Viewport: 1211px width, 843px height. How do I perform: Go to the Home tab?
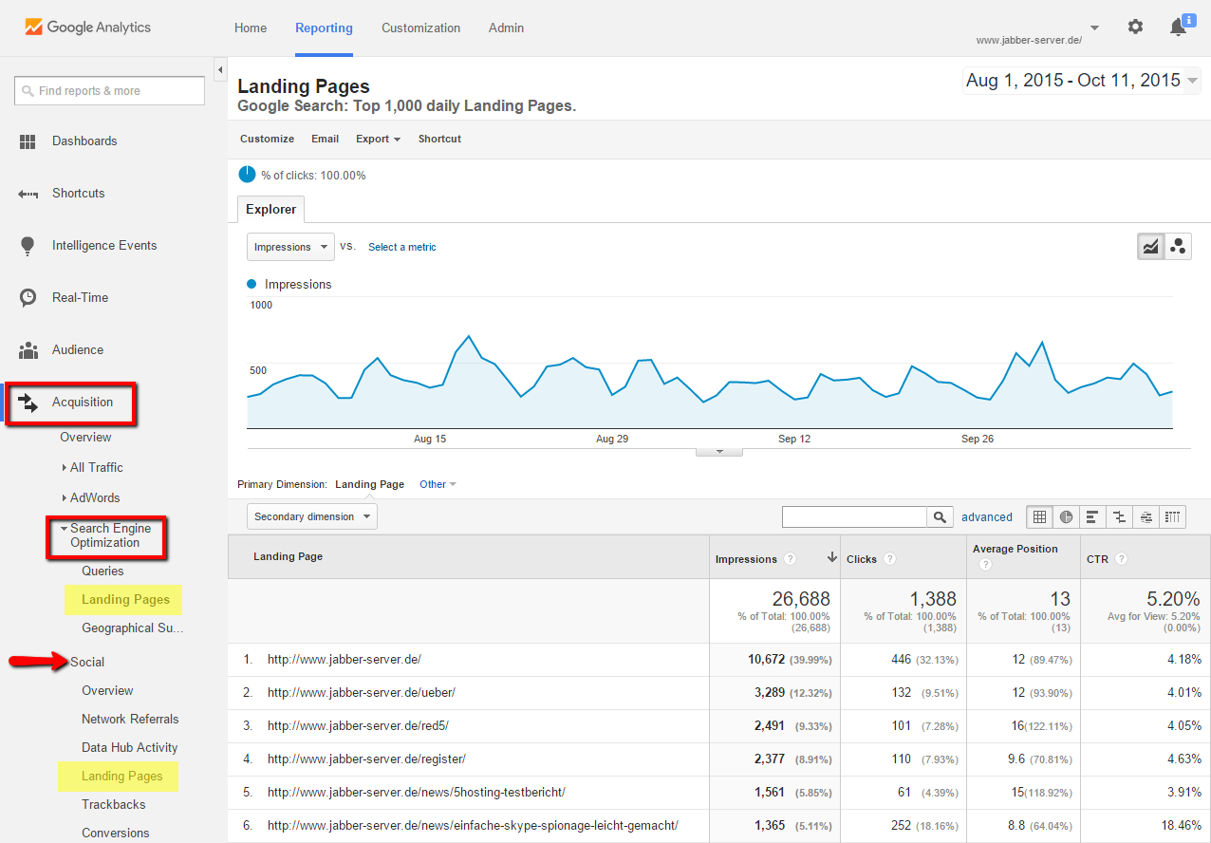point(251,28)
